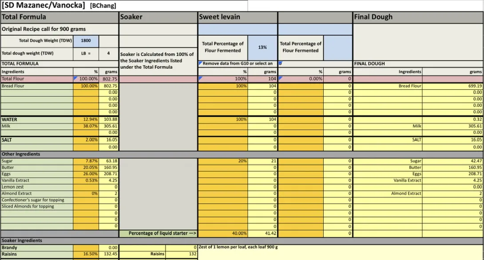This screenshot has height=260, width=484.
Task: Select the 'Remove data from G10' note cell
Action: pyautogui.click(x=238, y=63)
